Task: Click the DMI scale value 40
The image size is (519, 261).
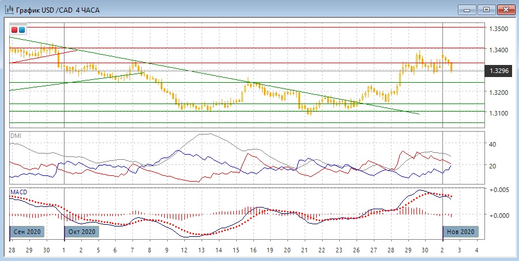Action: [493, 144]
